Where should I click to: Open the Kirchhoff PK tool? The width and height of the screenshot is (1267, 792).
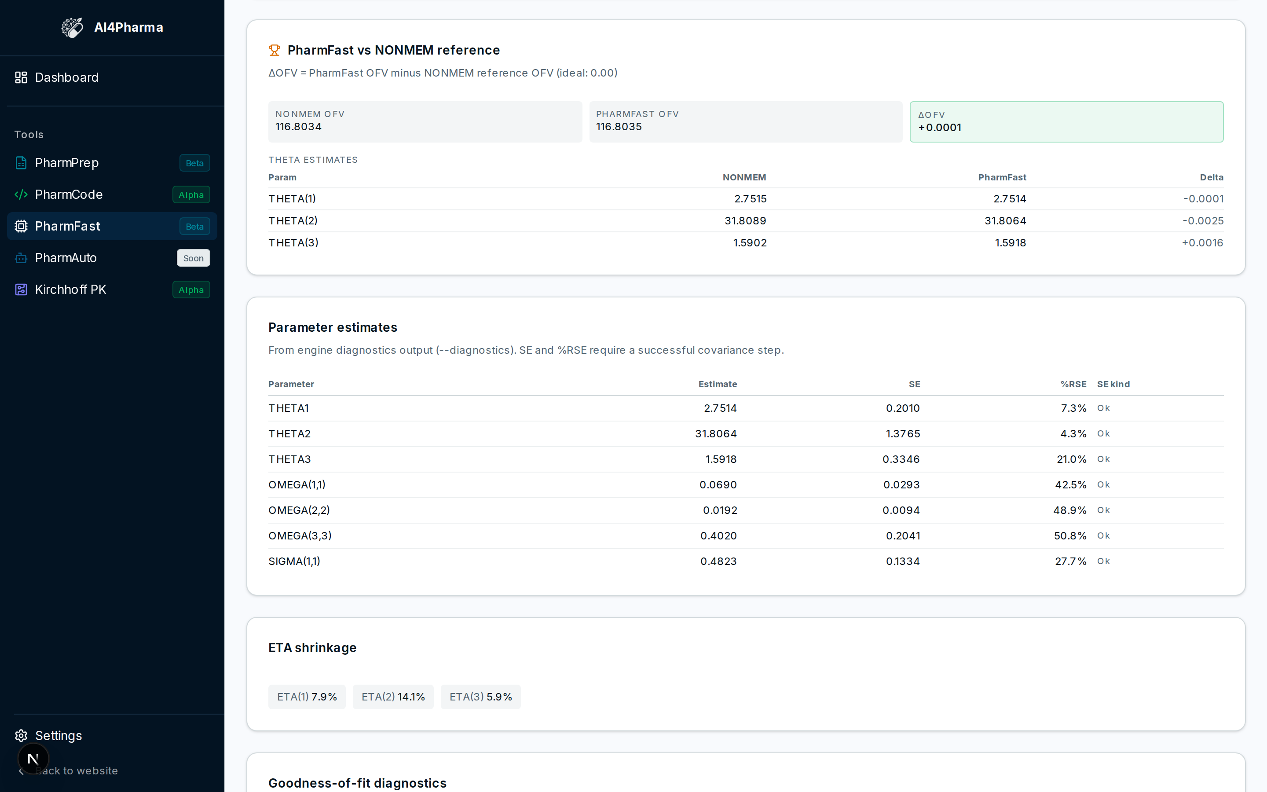point(112,290)
